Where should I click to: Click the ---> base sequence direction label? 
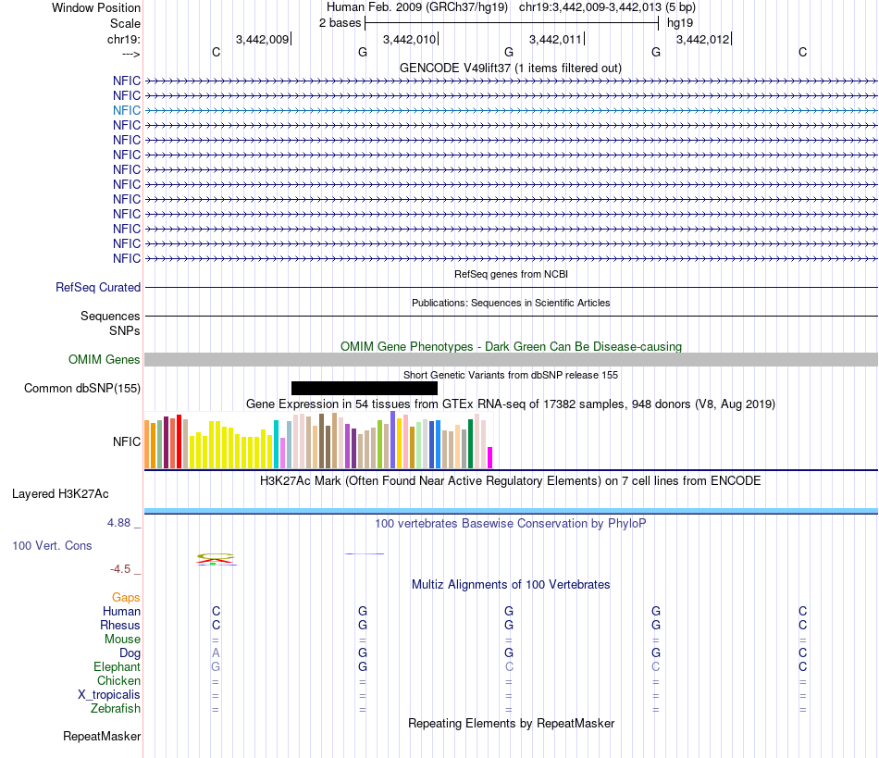point(131,54)
